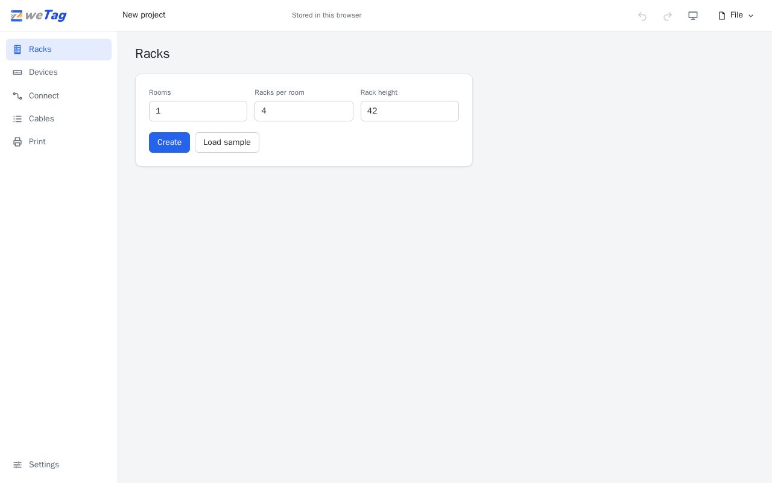Expand the File menu chevron
The height and width of the screenshot is (483, 772).
[x=751, y=16]
